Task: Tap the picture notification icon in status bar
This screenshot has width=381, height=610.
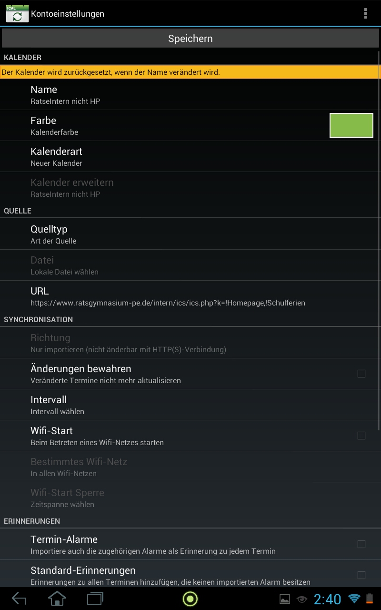Action: pos(284,600)
